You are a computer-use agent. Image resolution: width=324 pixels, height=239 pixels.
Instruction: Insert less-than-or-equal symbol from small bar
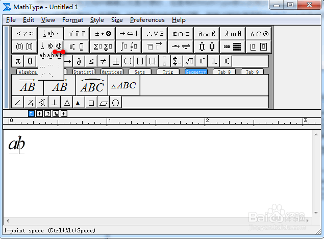point(91,61)
